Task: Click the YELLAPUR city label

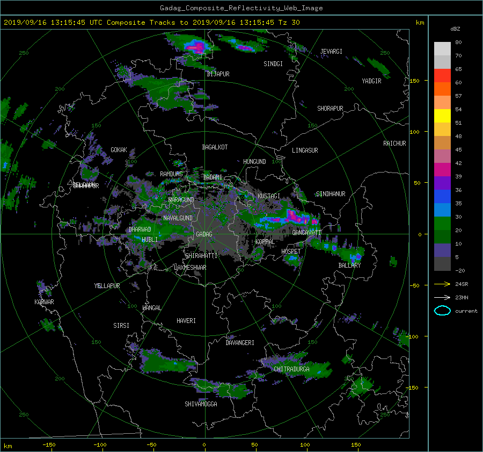Action: point(107,286)
